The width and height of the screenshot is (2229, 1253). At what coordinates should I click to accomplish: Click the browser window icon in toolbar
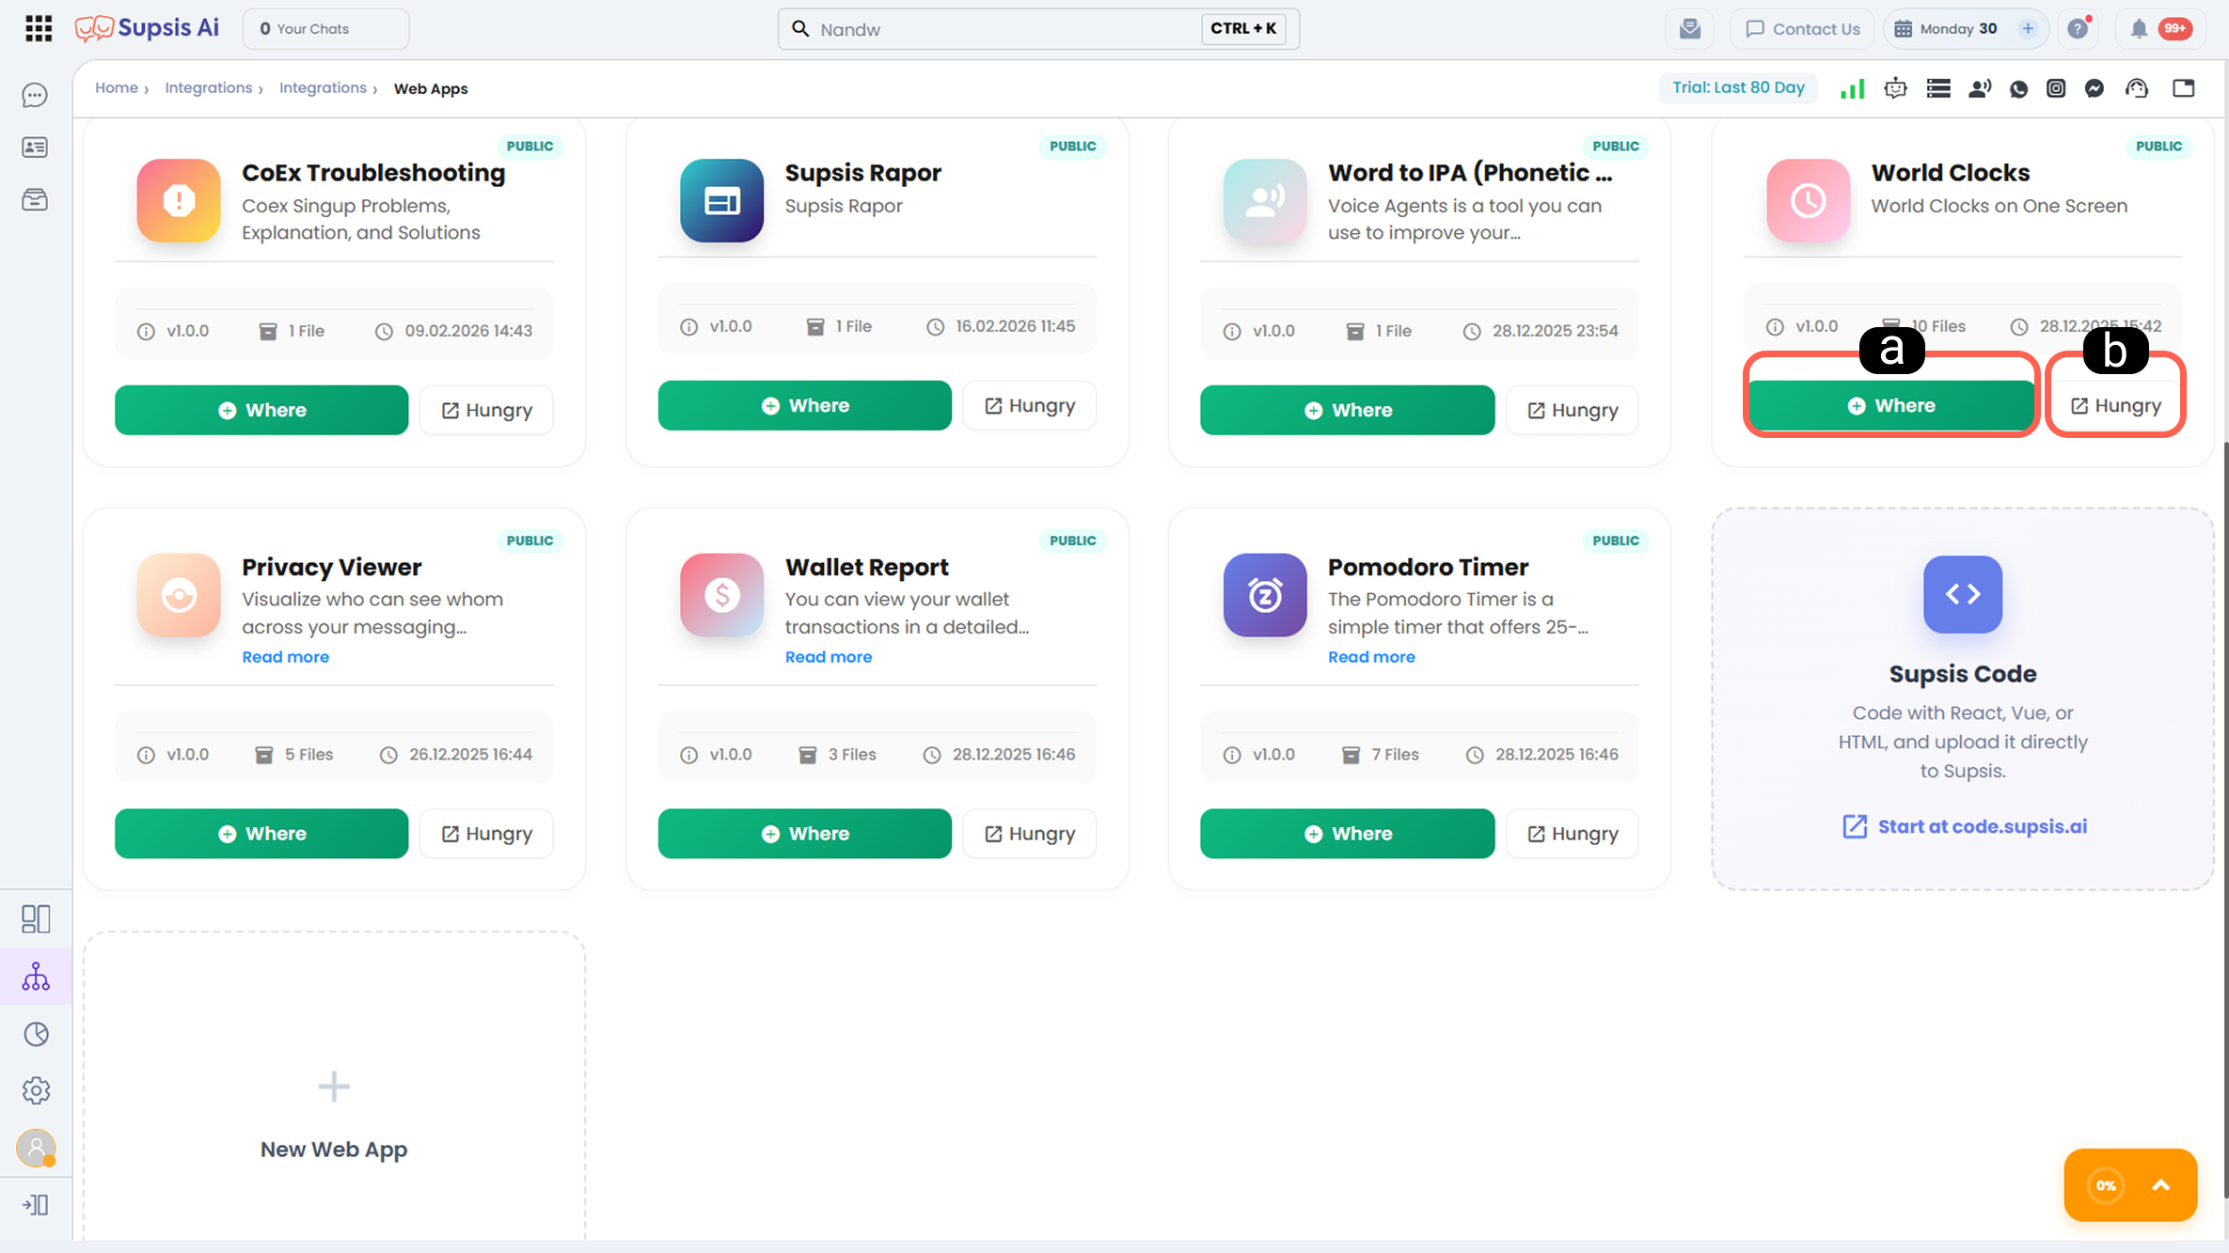point(2184,88)
